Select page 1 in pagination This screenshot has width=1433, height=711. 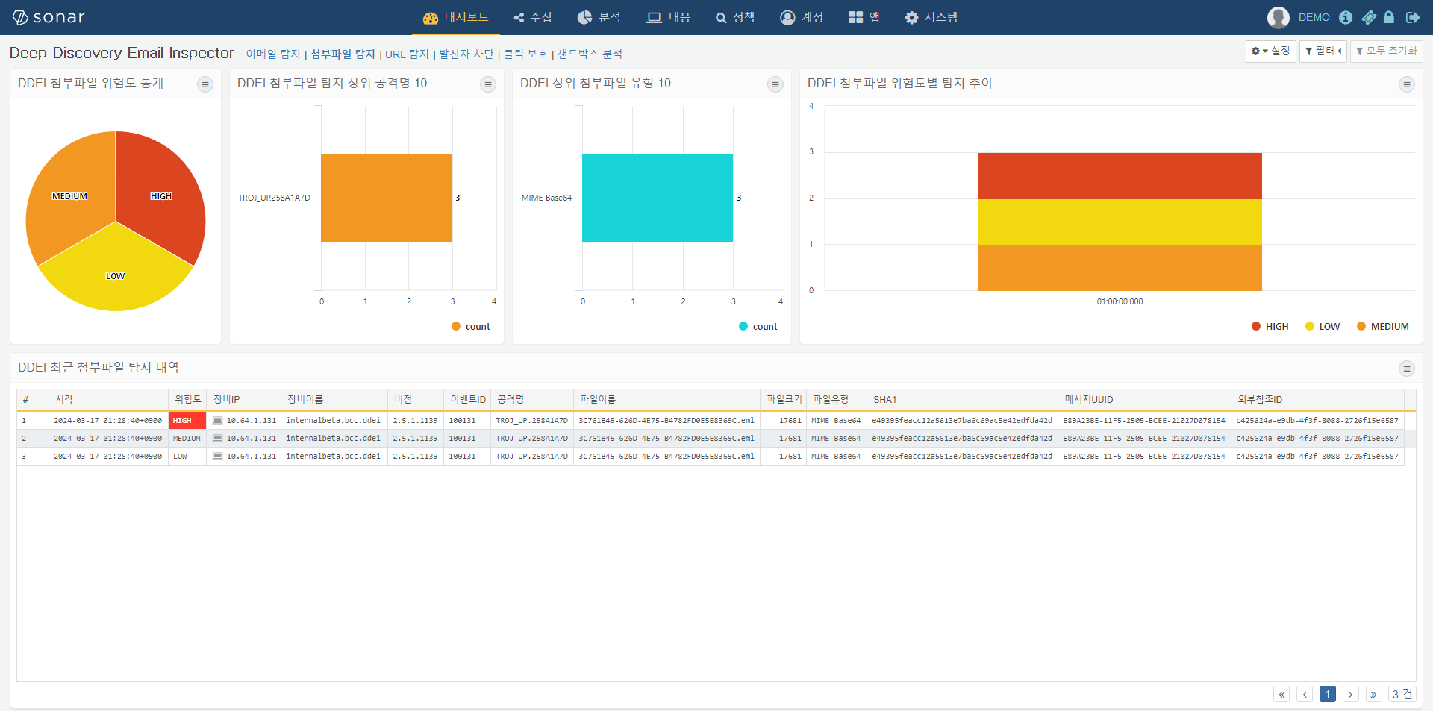point(1328,694)
